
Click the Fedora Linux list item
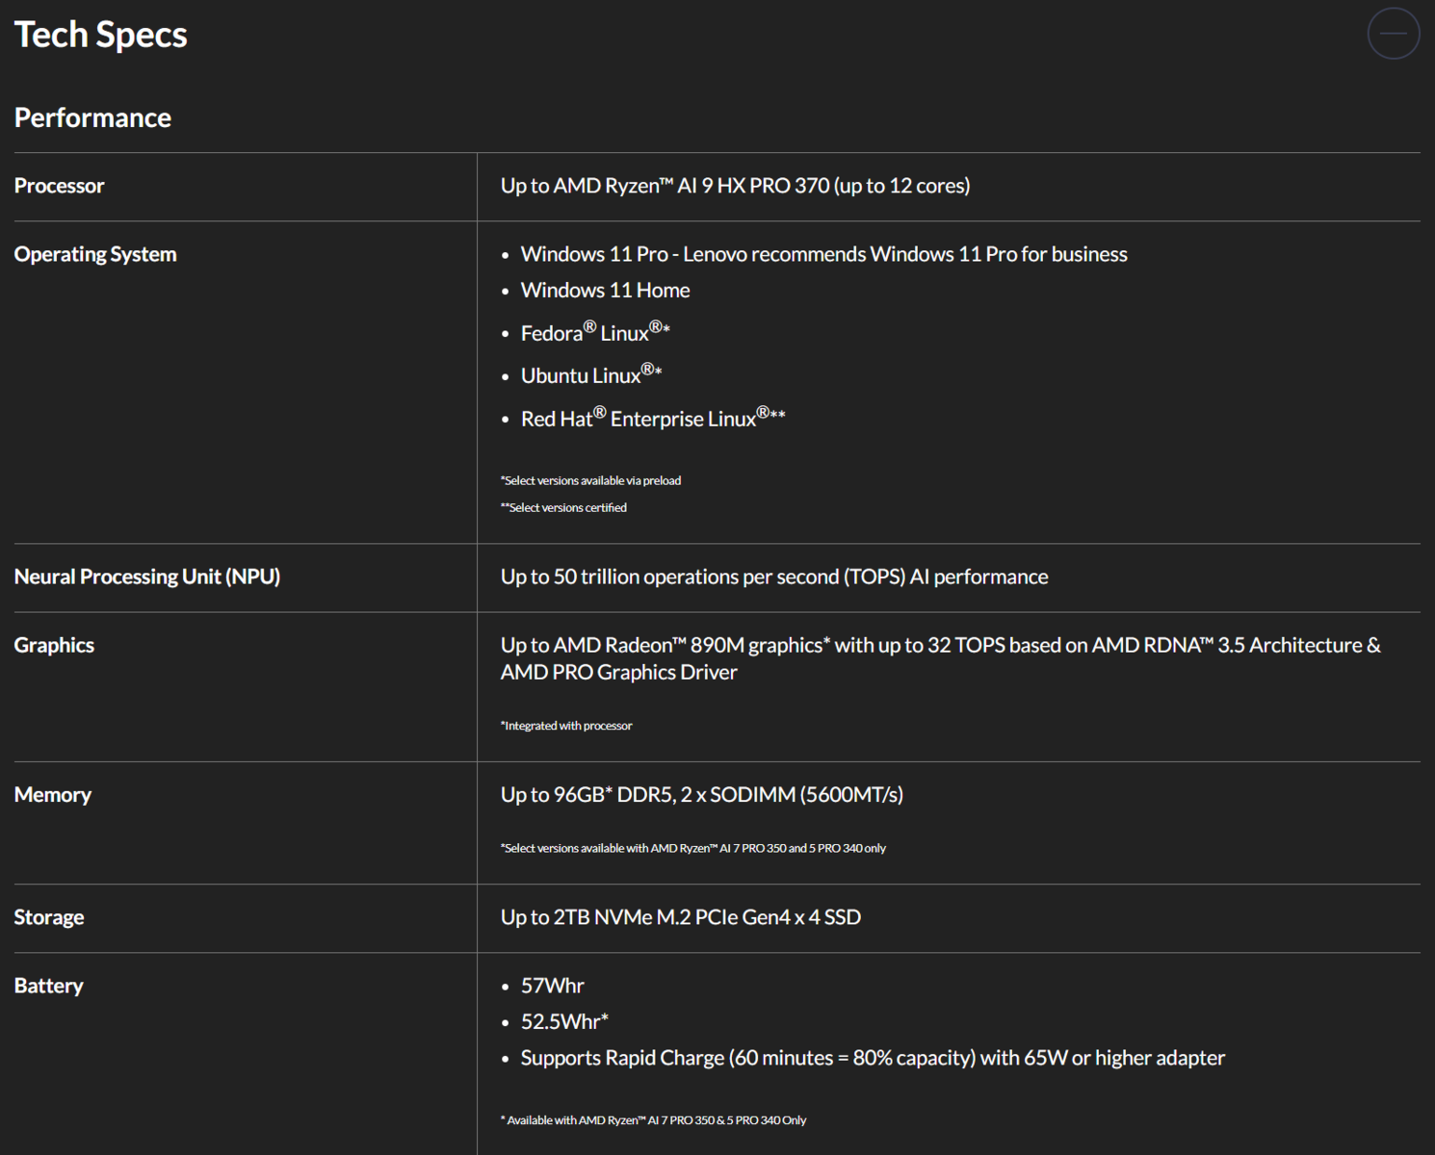594,333
